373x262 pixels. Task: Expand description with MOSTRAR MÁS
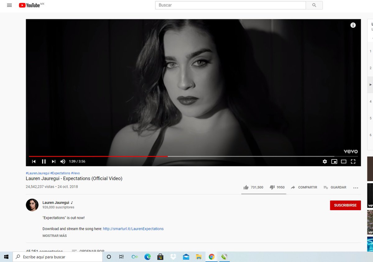tap(55, 236)
